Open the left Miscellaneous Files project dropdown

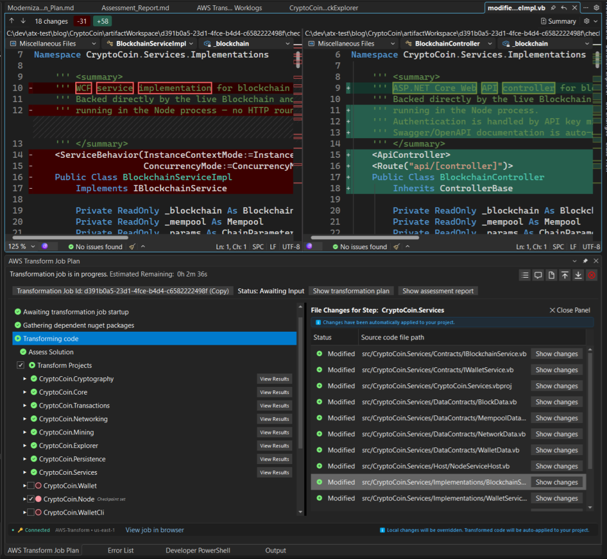tap(53, 43)
